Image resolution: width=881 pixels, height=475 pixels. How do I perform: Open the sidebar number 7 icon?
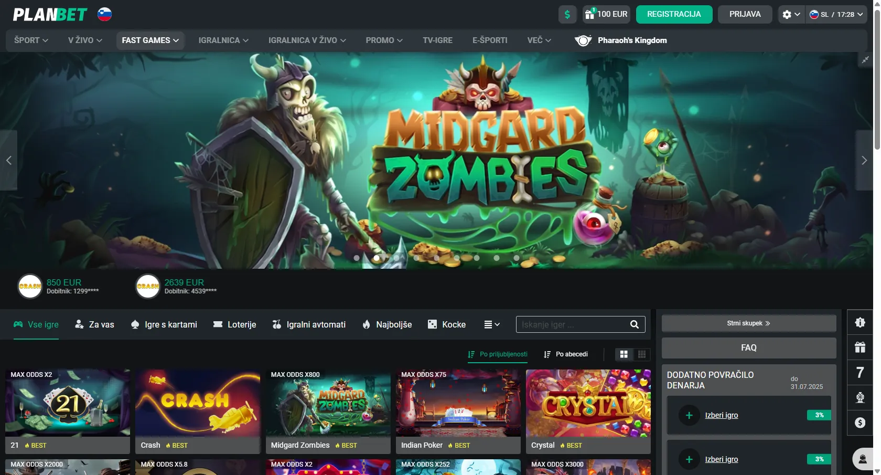pyautogui.click(x=860, y=373)
